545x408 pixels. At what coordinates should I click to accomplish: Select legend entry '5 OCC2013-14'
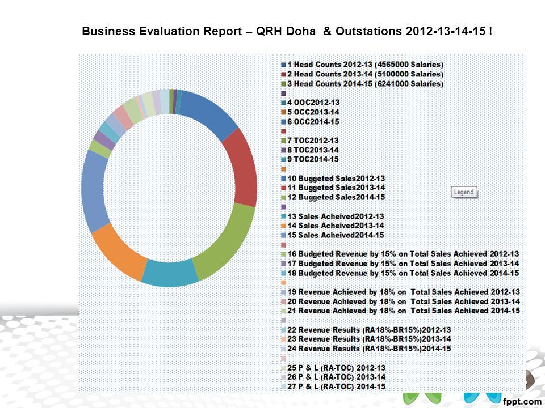[310, 112]
